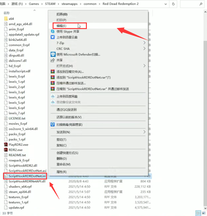Select 编辑(E) in context menu
The image size is (207, 216).
61,26
